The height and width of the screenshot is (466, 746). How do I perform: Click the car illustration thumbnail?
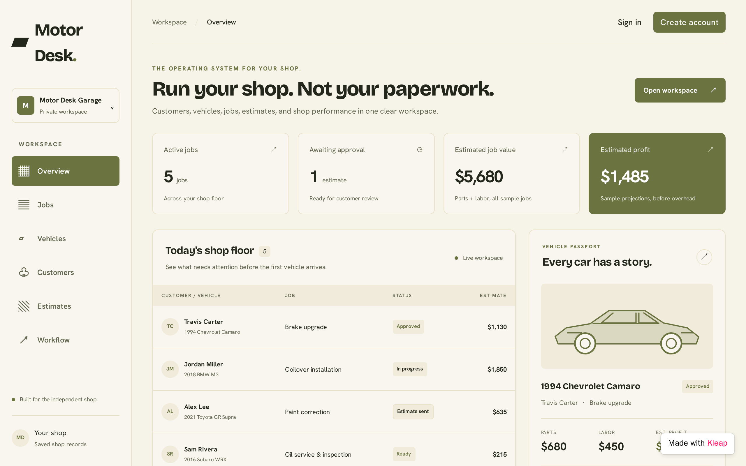point(627,326)
